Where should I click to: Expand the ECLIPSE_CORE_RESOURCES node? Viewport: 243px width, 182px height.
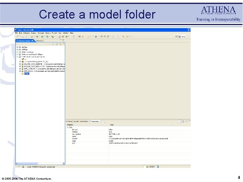(x=20, y=66)
